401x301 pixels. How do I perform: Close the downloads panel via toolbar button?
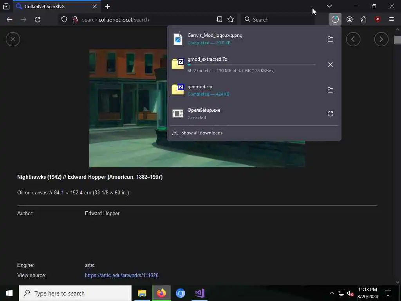coord(335,20)
